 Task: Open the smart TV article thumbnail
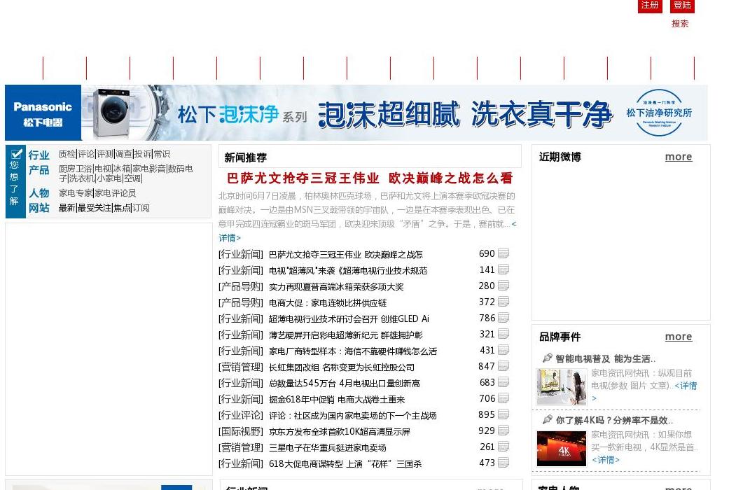(562, 386)
